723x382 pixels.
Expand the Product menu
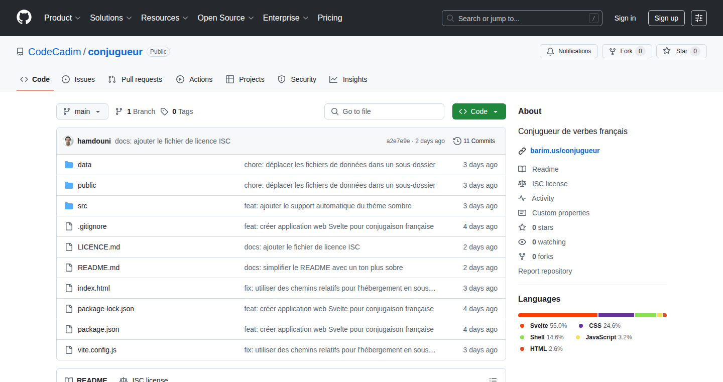tap(62, 18)
